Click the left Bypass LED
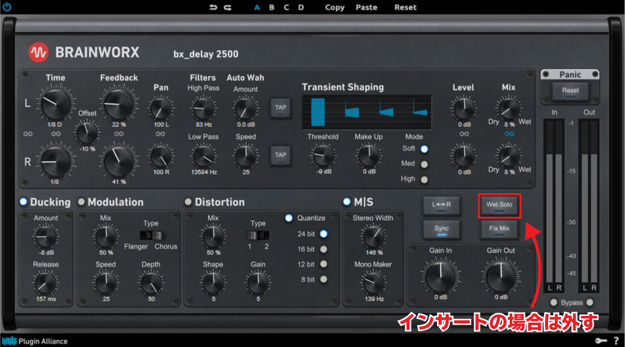 tap(554, 302)
